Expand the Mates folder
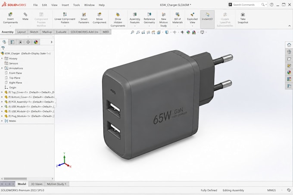The width and height of the screenshot is (293, 195). point(2,121)
